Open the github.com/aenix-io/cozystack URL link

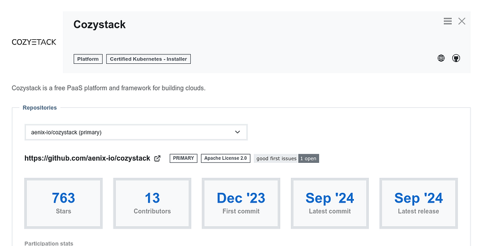(87, 159)
